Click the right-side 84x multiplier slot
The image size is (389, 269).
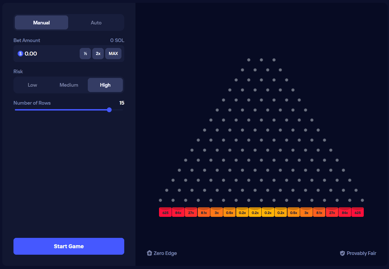coord(345,212)
